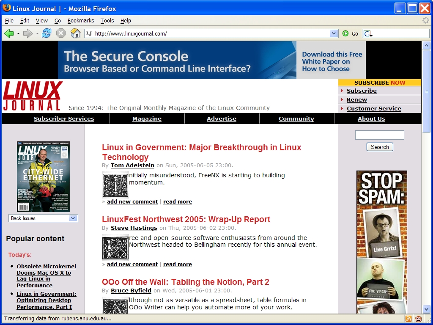
Task: Reload the page with the Refresh icon
Action: pyautogui.click(x=47, y=33)
